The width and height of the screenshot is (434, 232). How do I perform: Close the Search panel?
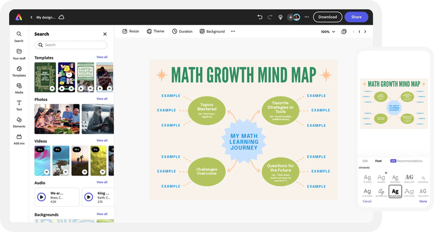(x=105, y=34)
